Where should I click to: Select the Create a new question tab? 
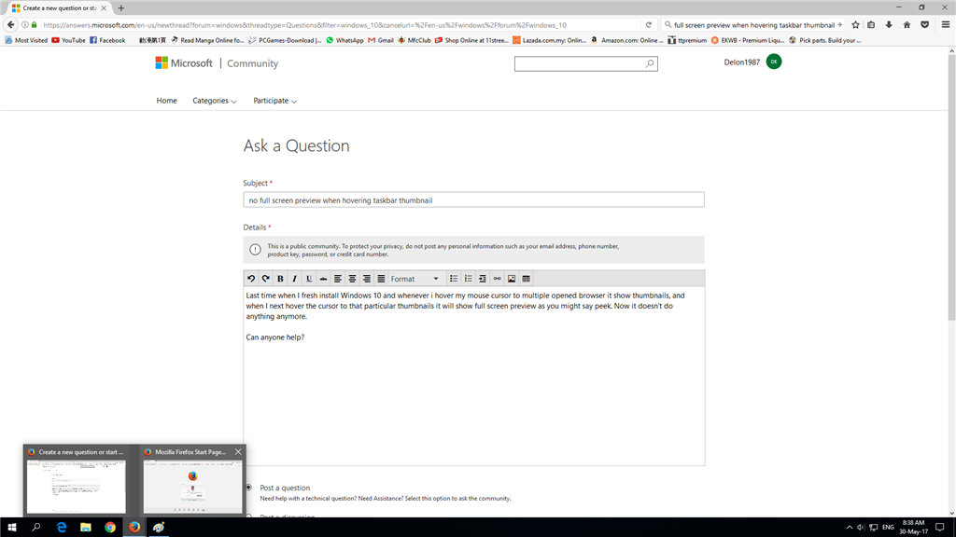click(x=59, y=7)
